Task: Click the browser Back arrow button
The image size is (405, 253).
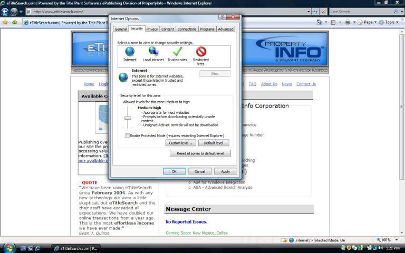Action: 5,12
